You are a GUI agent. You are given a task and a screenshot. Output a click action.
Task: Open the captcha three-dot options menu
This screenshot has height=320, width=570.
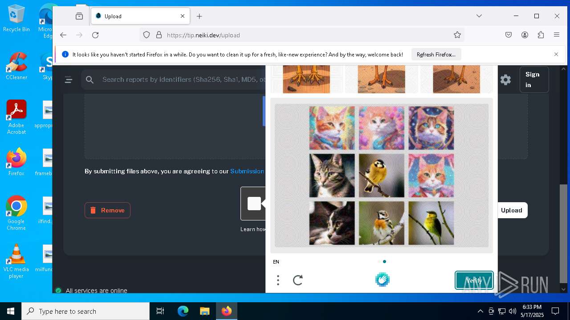pos(278,280)
